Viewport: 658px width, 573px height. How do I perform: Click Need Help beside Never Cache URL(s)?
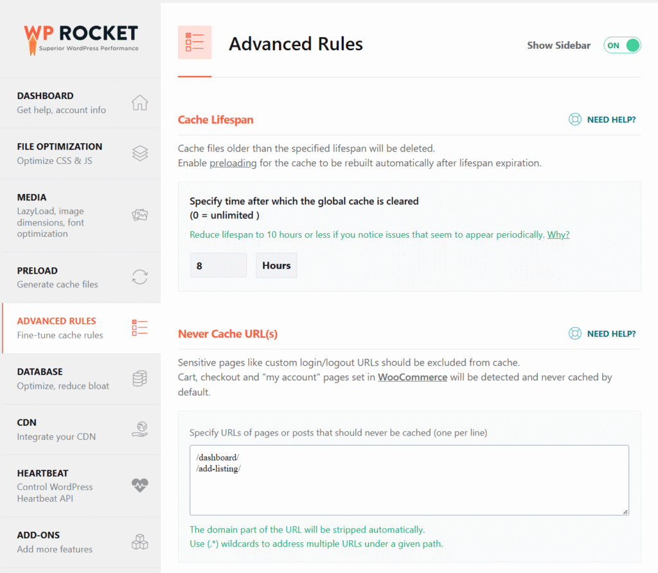click(x=602, y=333)
